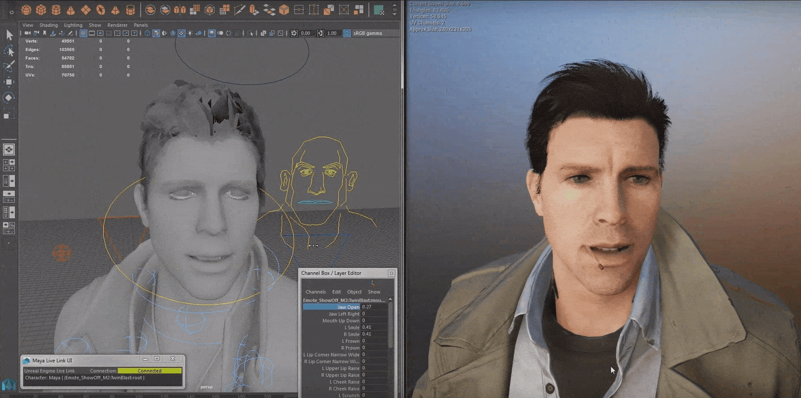Viewport: 801px width, 398px height.
Task: Toggle smooth shade all mode
Action: coord(156,33)
